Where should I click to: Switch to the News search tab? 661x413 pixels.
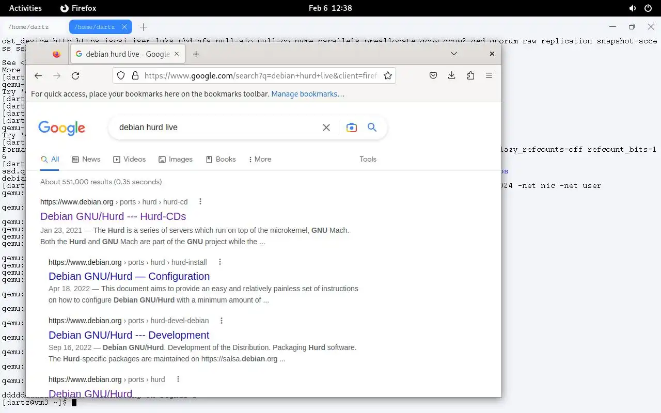pos(86,159)
